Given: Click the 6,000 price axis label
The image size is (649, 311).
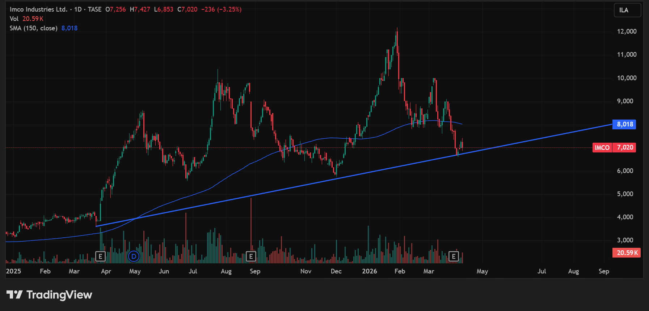Looking at the screenshot, I should tap(625, 171).
